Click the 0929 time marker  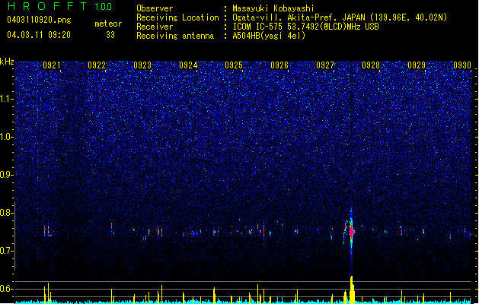pyautogui.click(x=417, y=65)
